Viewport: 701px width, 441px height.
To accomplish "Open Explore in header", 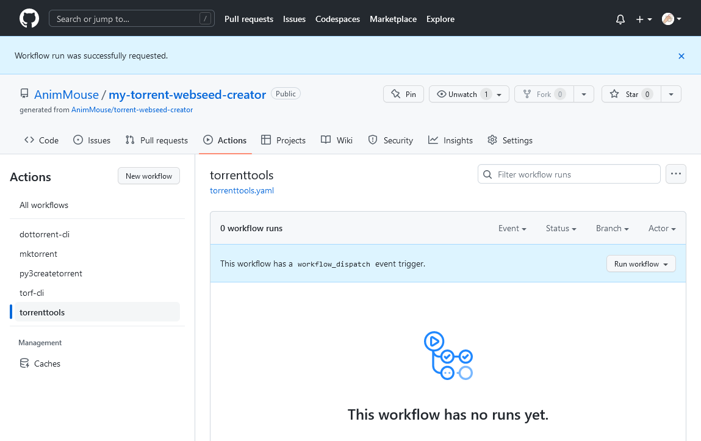I will (x=440, y=19).
